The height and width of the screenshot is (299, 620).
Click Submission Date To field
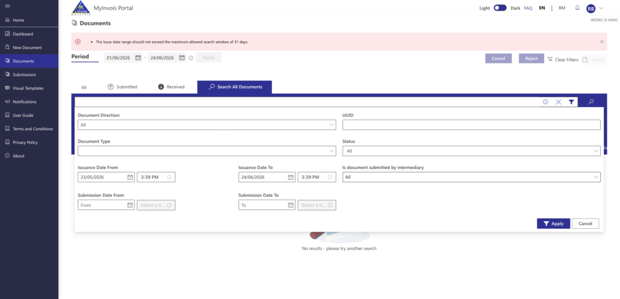pyautogui.click(x=267, y=205)
